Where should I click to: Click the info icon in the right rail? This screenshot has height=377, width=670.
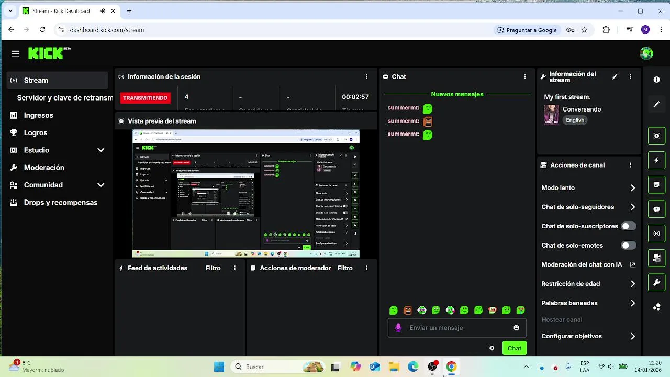pyautogui.click(x=656, y=80)
